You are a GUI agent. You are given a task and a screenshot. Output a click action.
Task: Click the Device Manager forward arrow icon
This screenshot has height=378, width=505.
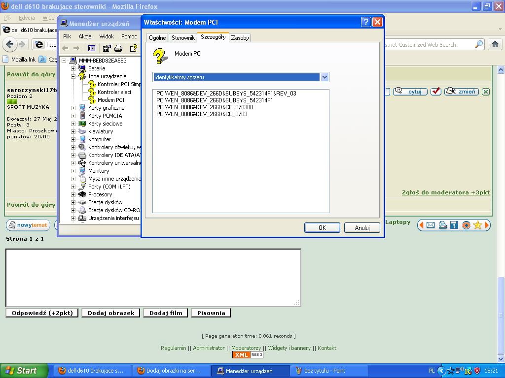pyautogui.click(x=76, y=48)
